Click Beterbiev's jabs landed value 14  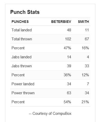tap(69, 57)
